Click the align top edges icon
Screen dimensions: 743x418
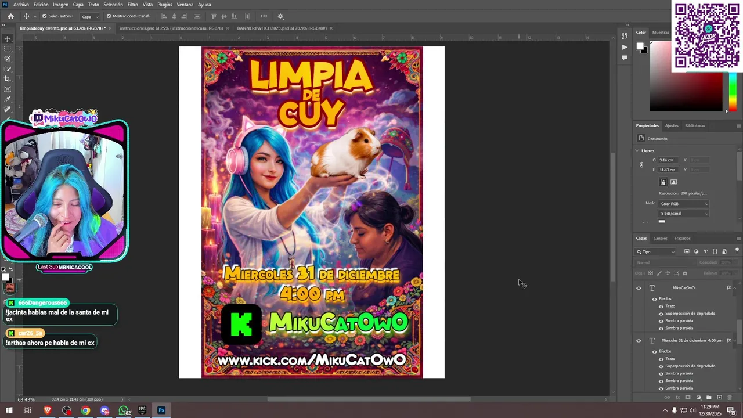[x=214, y=16]
